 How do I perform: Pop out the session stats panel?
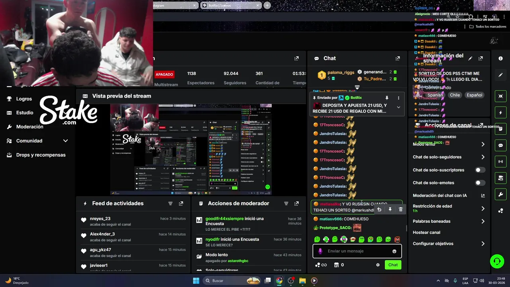(x=296, y=58)
